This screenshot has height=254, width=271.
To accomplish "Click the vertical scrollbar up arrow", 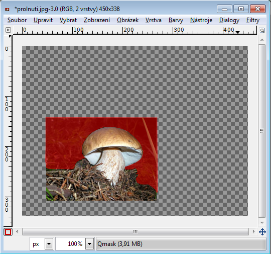I will pyautogui.click(x=262, y=40).
